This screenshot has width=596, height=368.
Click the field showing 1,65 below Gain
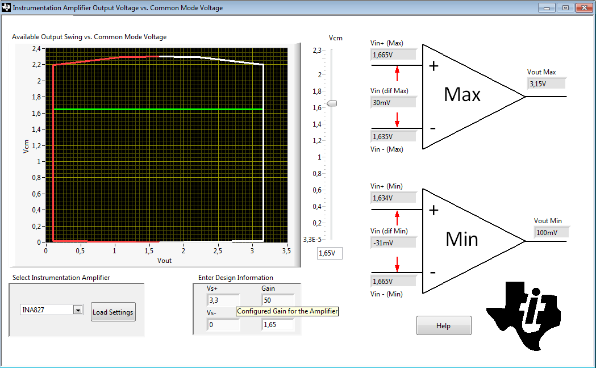(278, 325)
